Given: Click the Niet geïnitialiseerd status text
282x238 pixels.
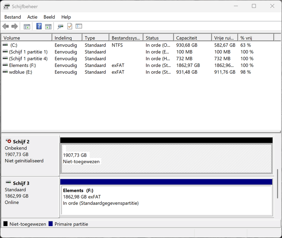Looking at the screenshot, I should pyautogui.click(x=24, y=161).
